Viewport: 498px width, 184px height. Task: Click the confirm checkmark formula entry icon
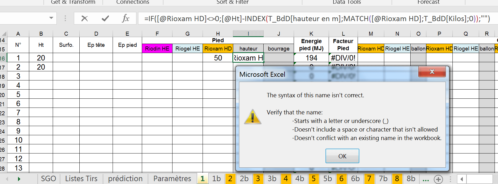click(x=105, y=19)
